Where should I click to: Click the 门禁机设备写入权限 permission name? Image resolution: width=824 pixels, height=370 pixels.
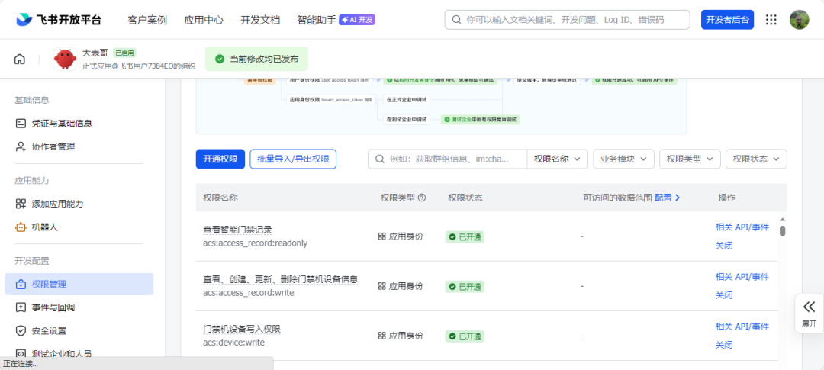pyautogui.click(x=242, y=329)
